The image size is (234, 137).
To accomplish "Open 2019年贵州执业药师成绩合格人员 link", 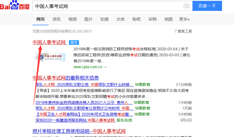I will coord(84,102).
